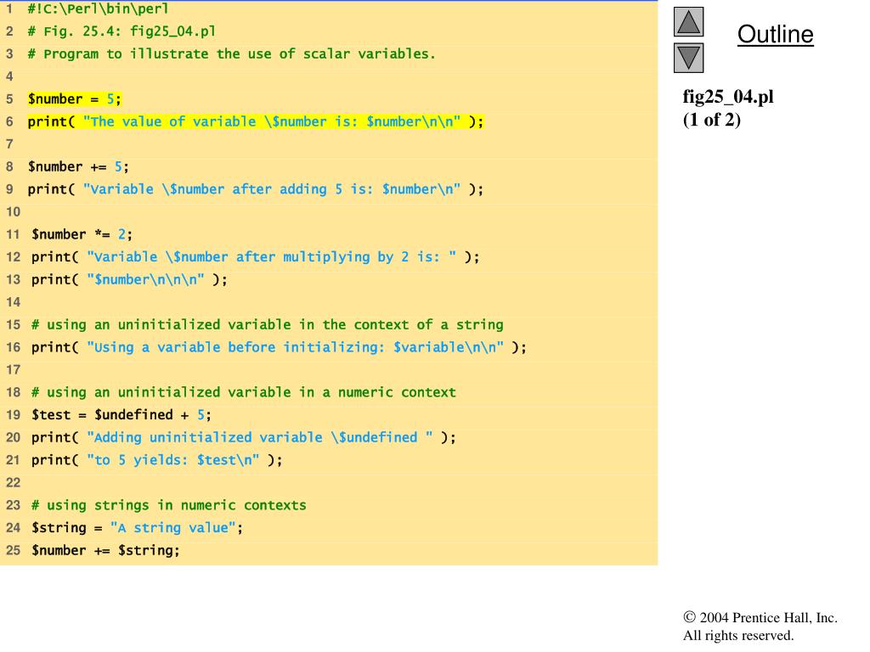Click code line '$number *= 2;'
This screenshot has height=652, width=870.
point(82,234)
